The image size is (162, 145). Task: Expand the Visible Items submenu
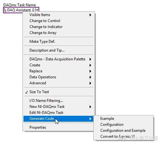pyautogui.click(x=59, y=15)
